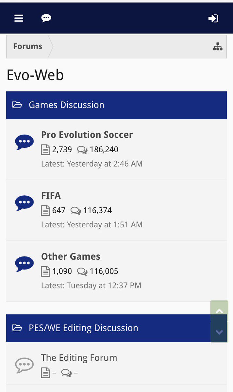Click the log in arrow icon

coord(213,18)
